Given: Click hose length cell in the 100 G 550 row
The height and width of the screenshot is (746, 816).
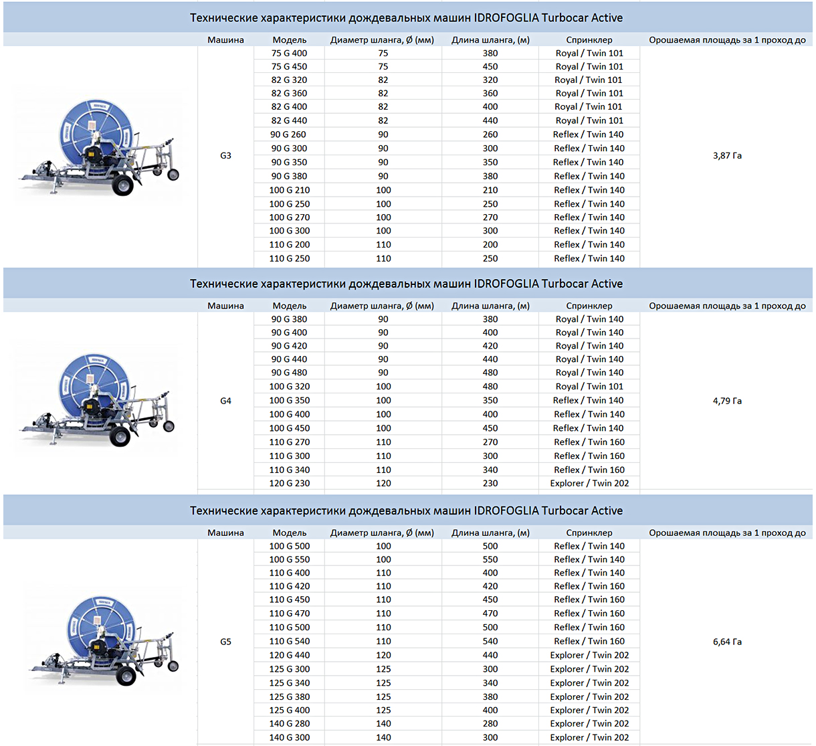Looking at the screenshot, I should (x=490, y=559).
